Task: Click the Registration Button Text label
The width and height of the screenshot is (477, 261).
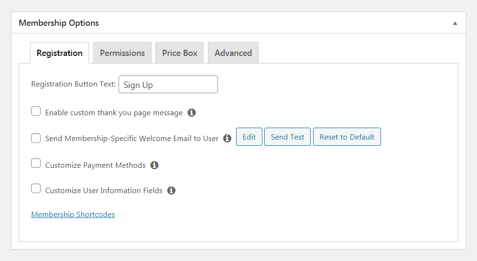Action: (x=73, y=84)
